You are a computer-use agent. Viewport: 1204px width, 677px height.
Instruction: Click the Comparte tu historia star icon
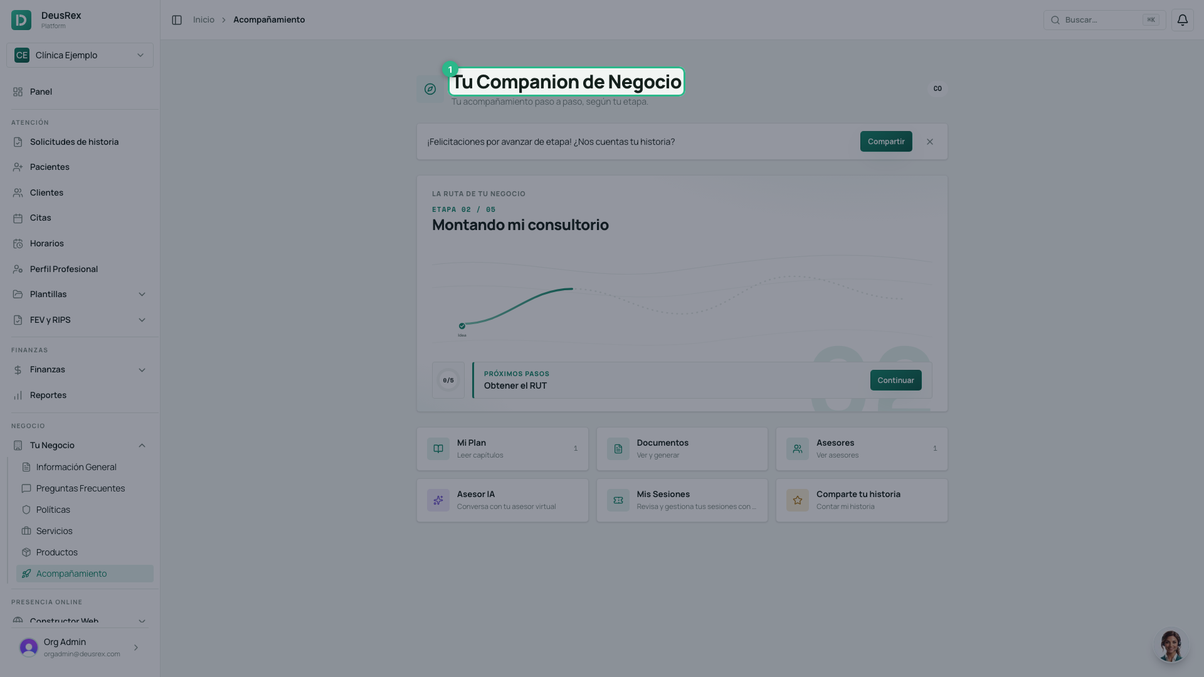(x=798, y=500)
